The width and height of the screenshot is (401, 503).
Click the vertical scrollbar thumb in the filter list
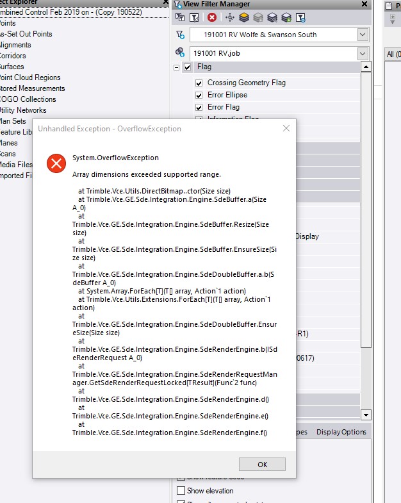(x=366, y=210)
